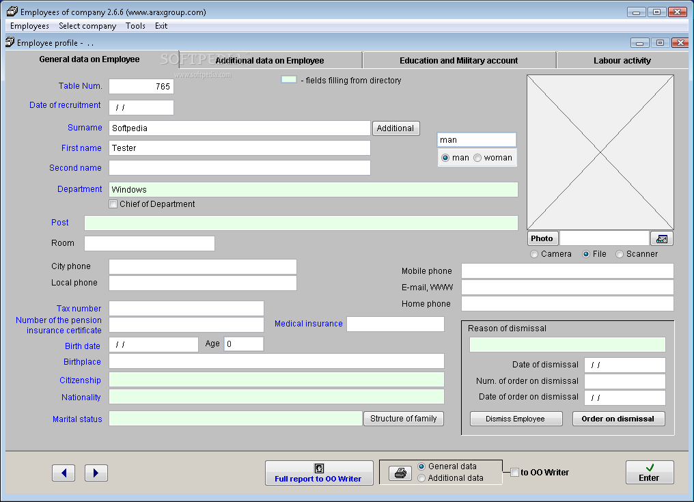
Task: Click the Photo button
Action: pos(542,238)
